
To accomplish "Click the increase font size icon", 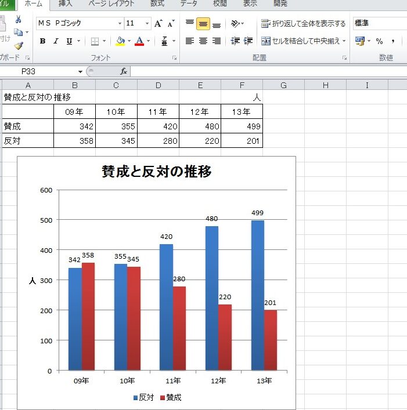I will [x=158, y=24].
